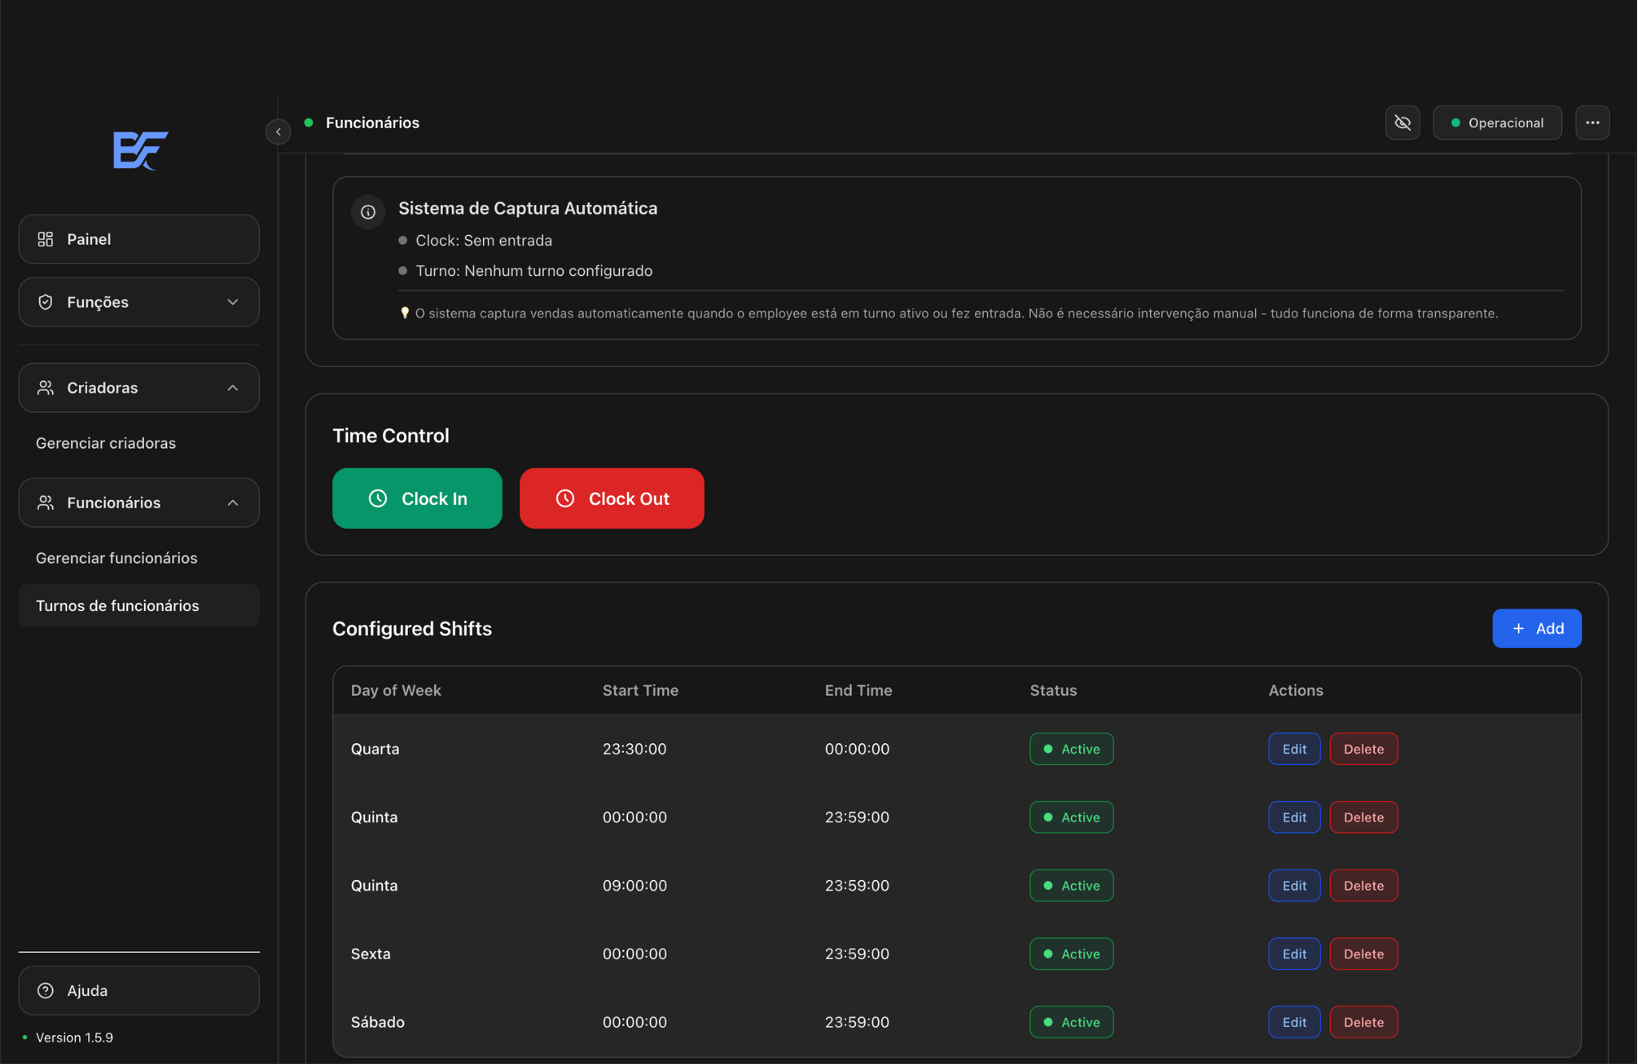Click the Ajuda question mark icon

pyautogui.click(x=46, y=990)
